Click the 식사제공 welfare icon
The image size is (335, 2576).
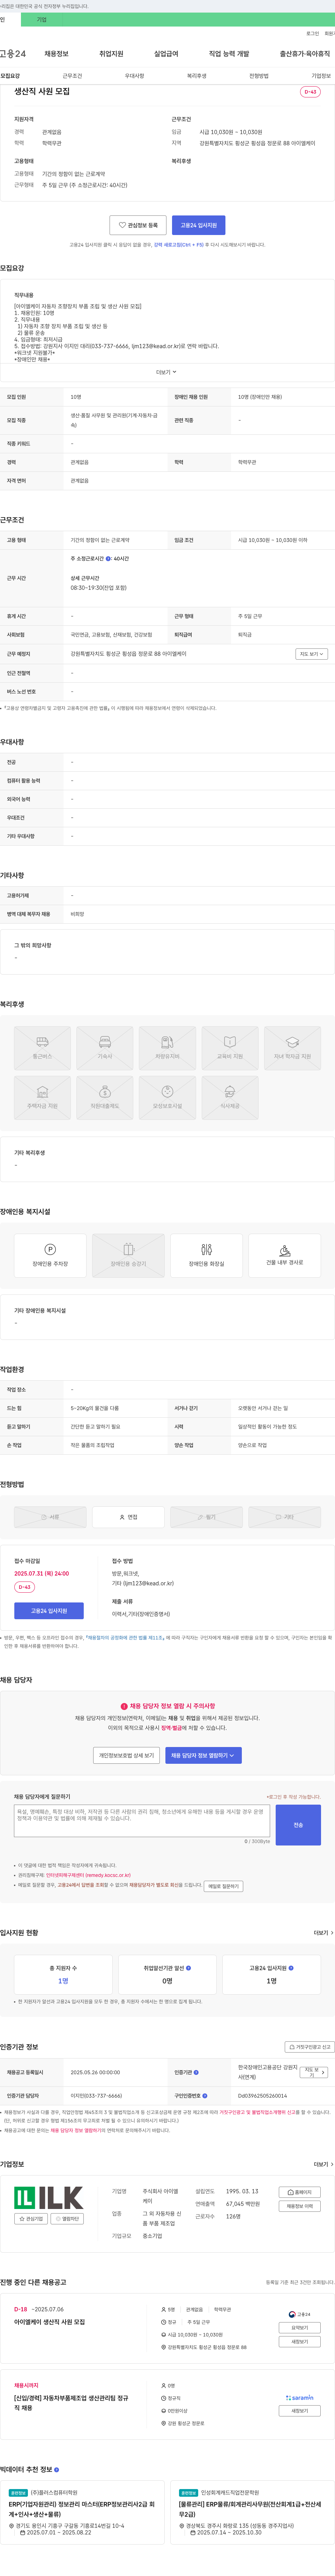click(x=230, y=1097)
